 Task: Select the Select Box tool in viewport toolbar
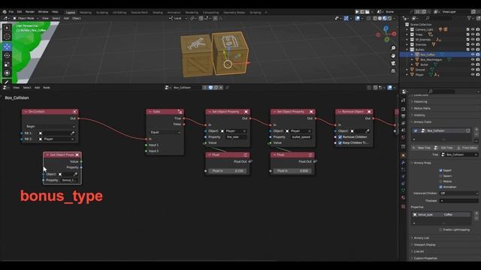(x=7, y=28)
